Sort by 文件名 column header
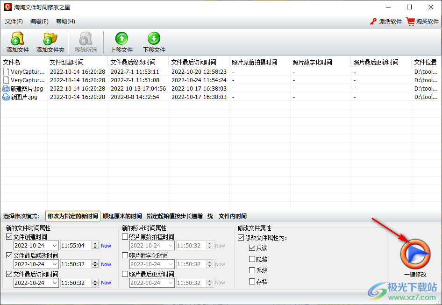Image resolution: width=442 pixels, height=305 pixels. click(x=24, y=62)
